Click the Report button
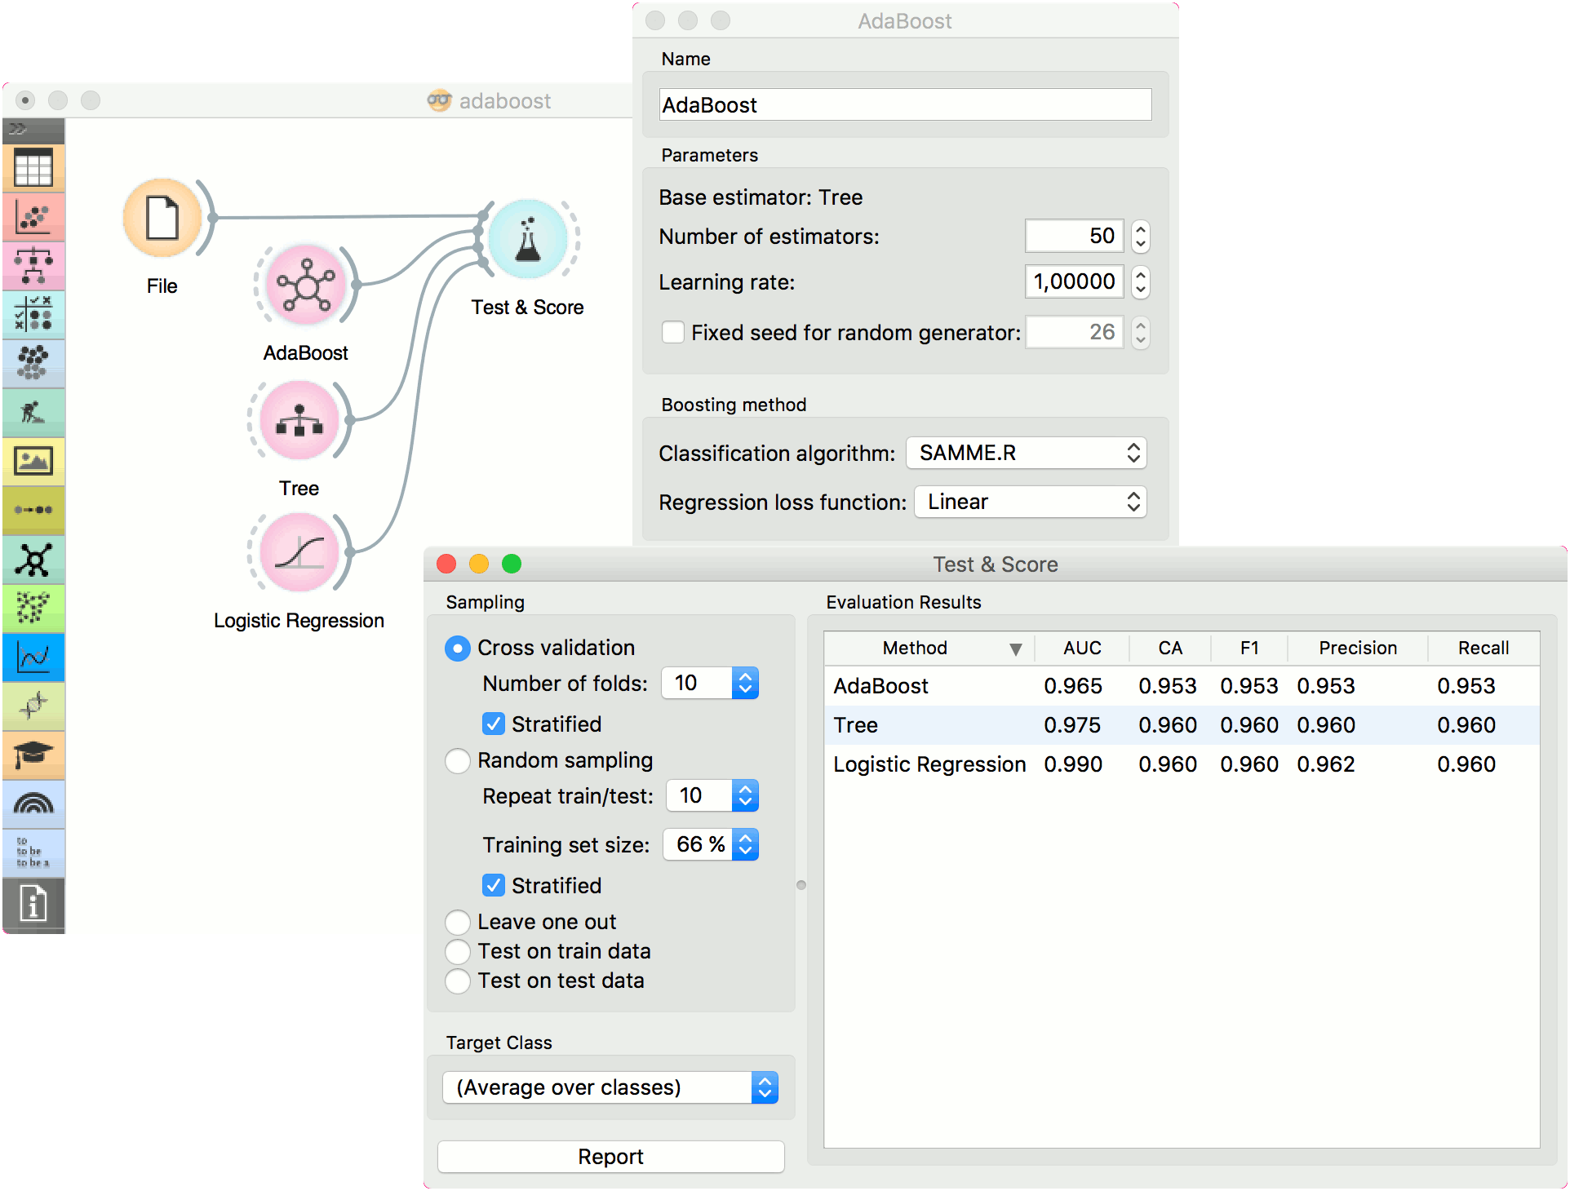Screen dimensions: 1570x1191 click(611, 1157)
